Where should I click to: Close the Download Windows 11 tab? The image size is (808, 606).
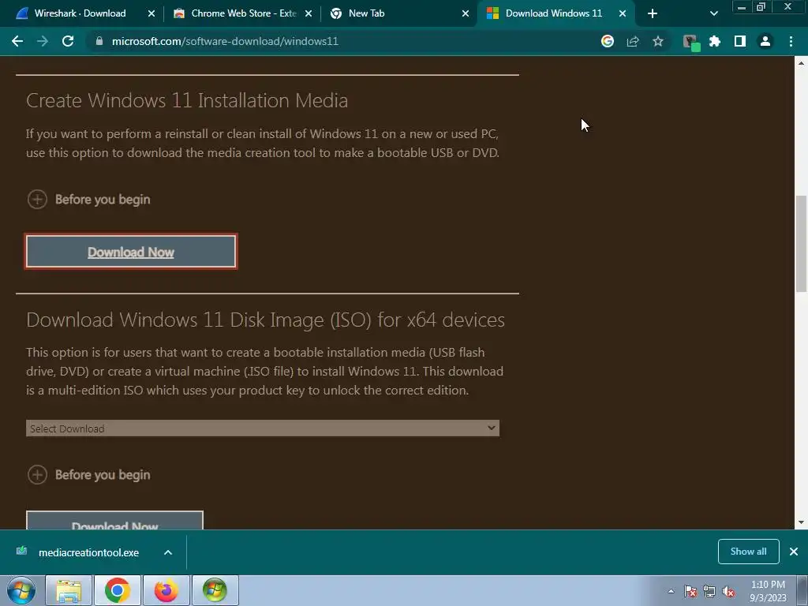623,13
